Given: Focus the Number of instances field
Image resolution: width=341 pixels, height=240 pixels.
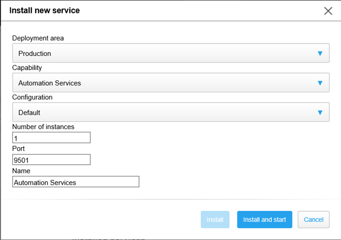Looking at the screenshot, I should tap(51, 138).
